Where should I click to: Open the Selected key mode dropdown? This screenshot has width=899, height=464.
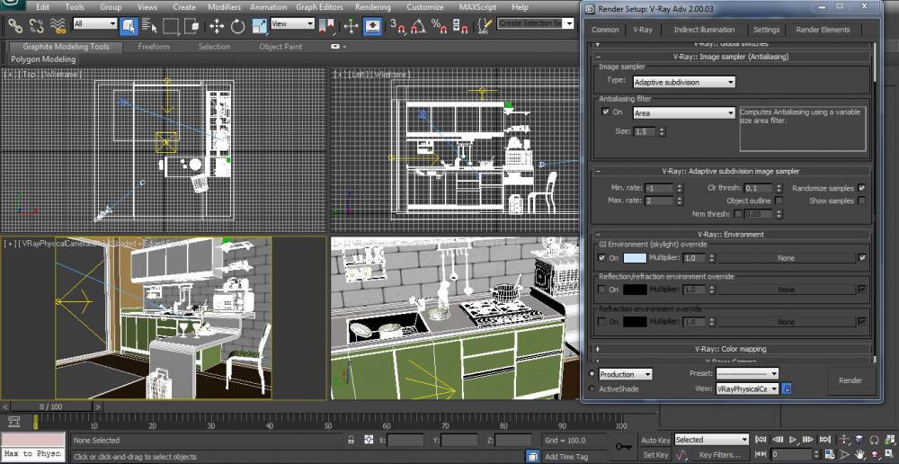711,440
